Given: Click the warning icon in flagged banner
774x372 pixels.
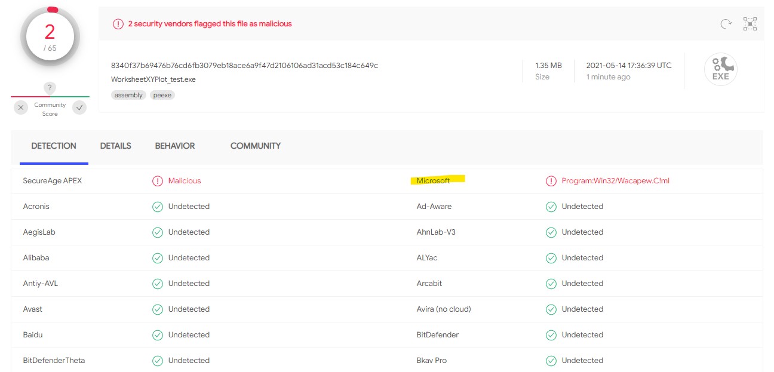Looking at the screenshot, I should [x=118, y=24].
